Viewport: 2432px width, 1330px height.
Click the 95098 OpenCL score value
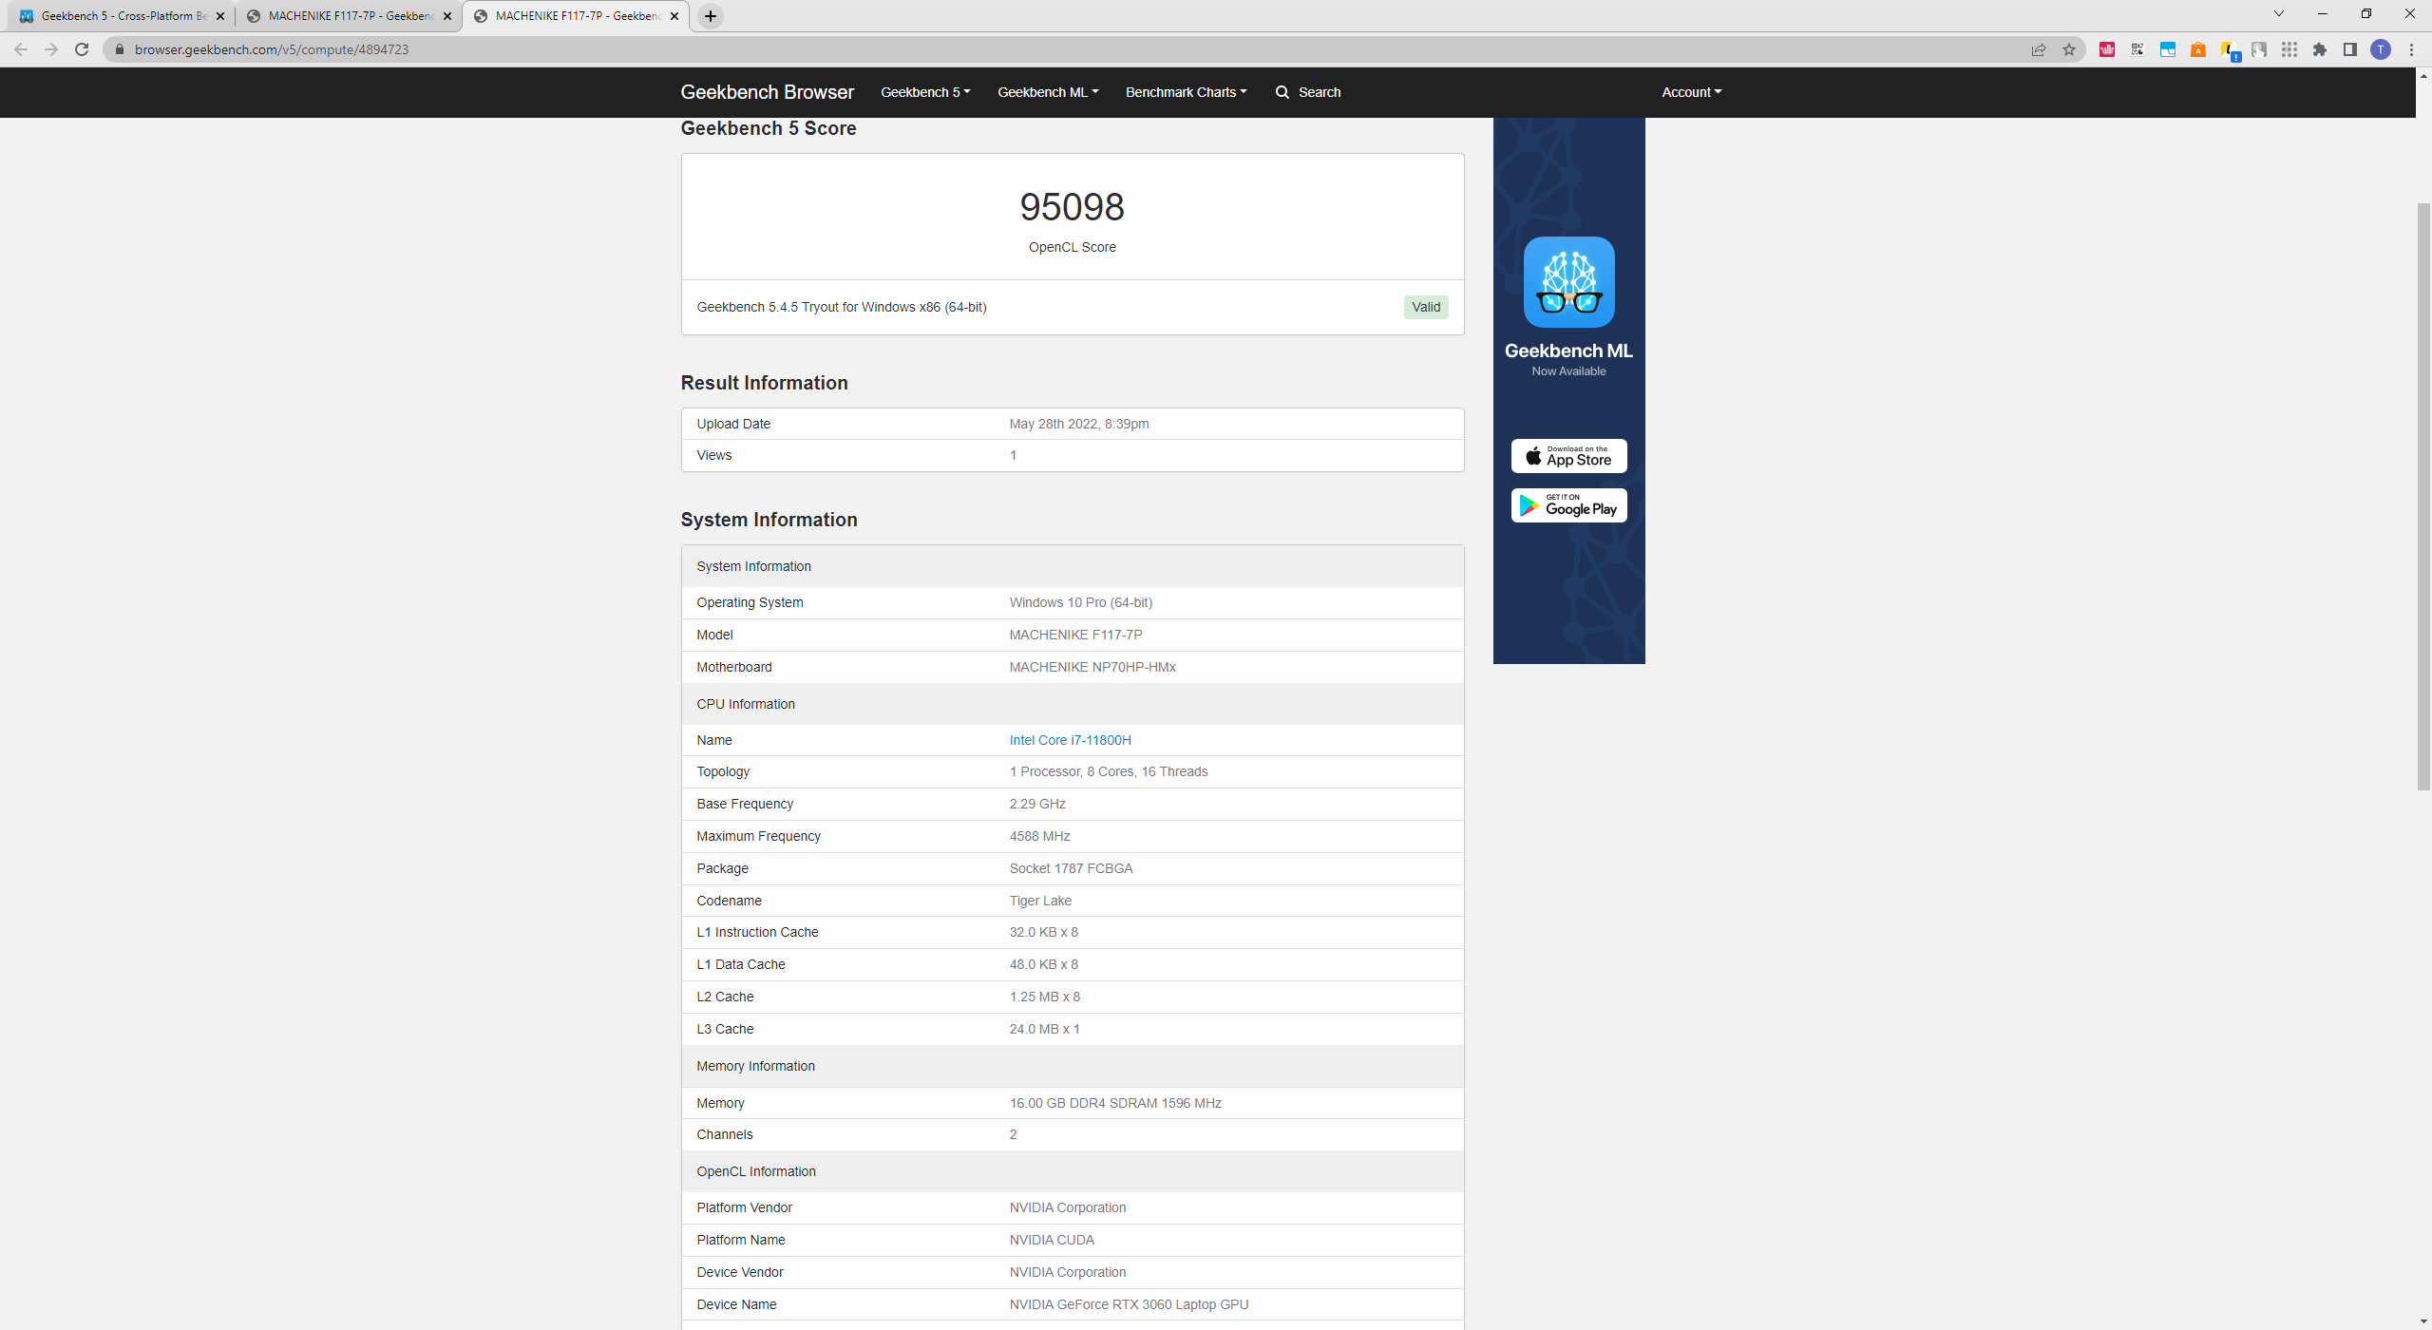point(1072,207)
